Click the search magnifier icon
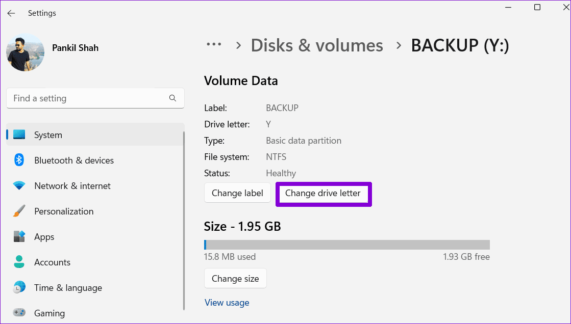 pos(172,98)
